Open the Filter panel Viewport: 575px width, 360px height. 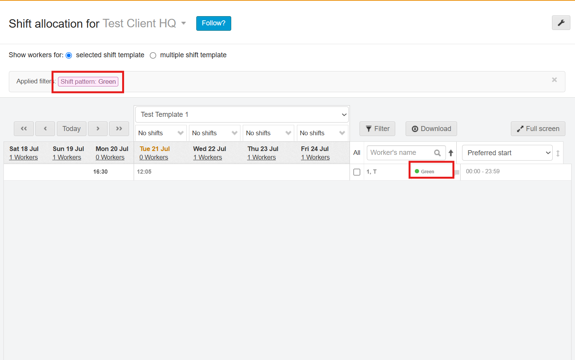[378, 129]
